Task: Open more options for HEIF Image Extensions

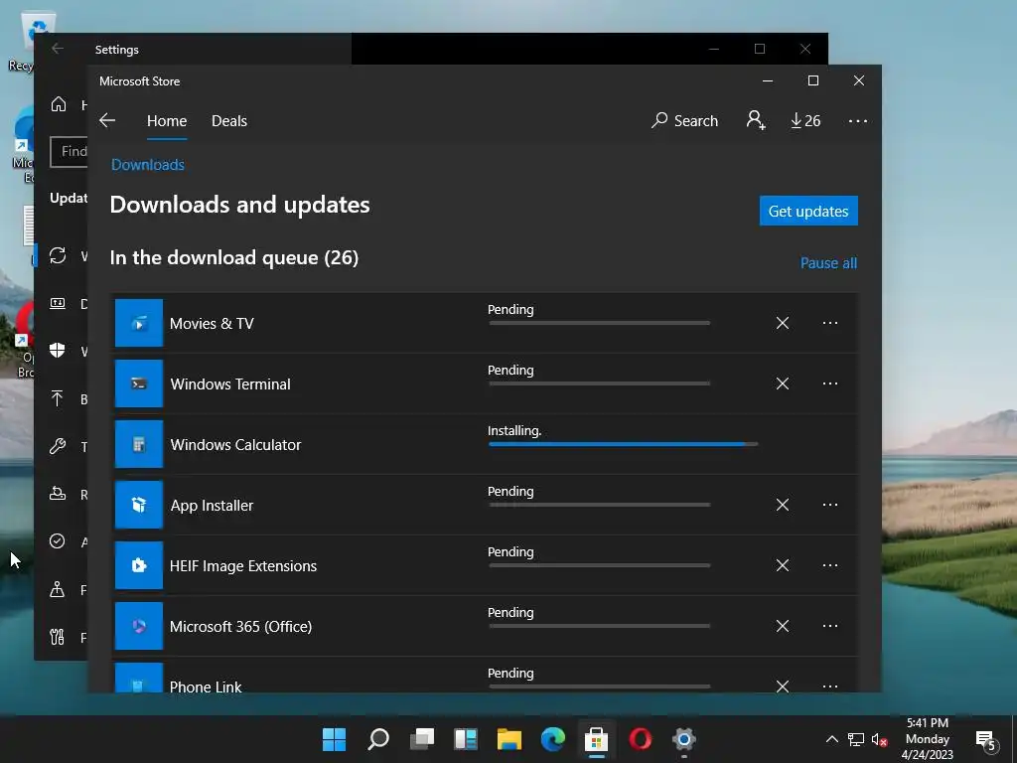Action: click(x=830, y=565)
